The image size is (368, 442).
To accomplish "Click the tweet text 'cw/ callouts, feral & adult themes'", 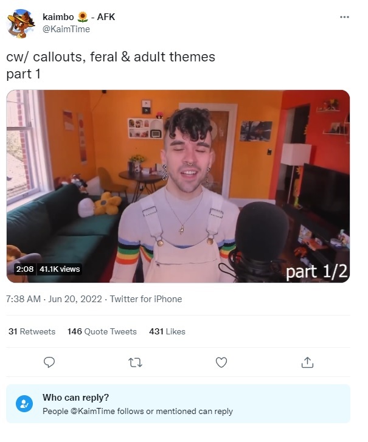I will 111,57.
